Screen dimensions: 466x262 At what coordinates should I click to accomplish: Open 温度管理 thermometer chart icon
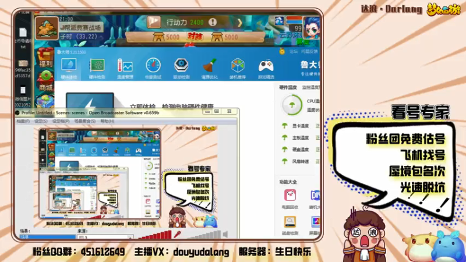click(125, 68)
